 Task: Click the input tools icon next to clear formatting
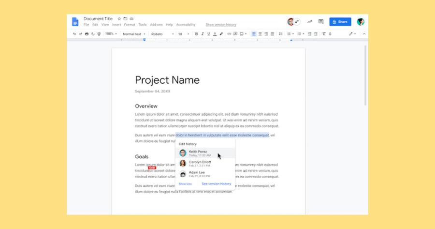tap(330, 34)
